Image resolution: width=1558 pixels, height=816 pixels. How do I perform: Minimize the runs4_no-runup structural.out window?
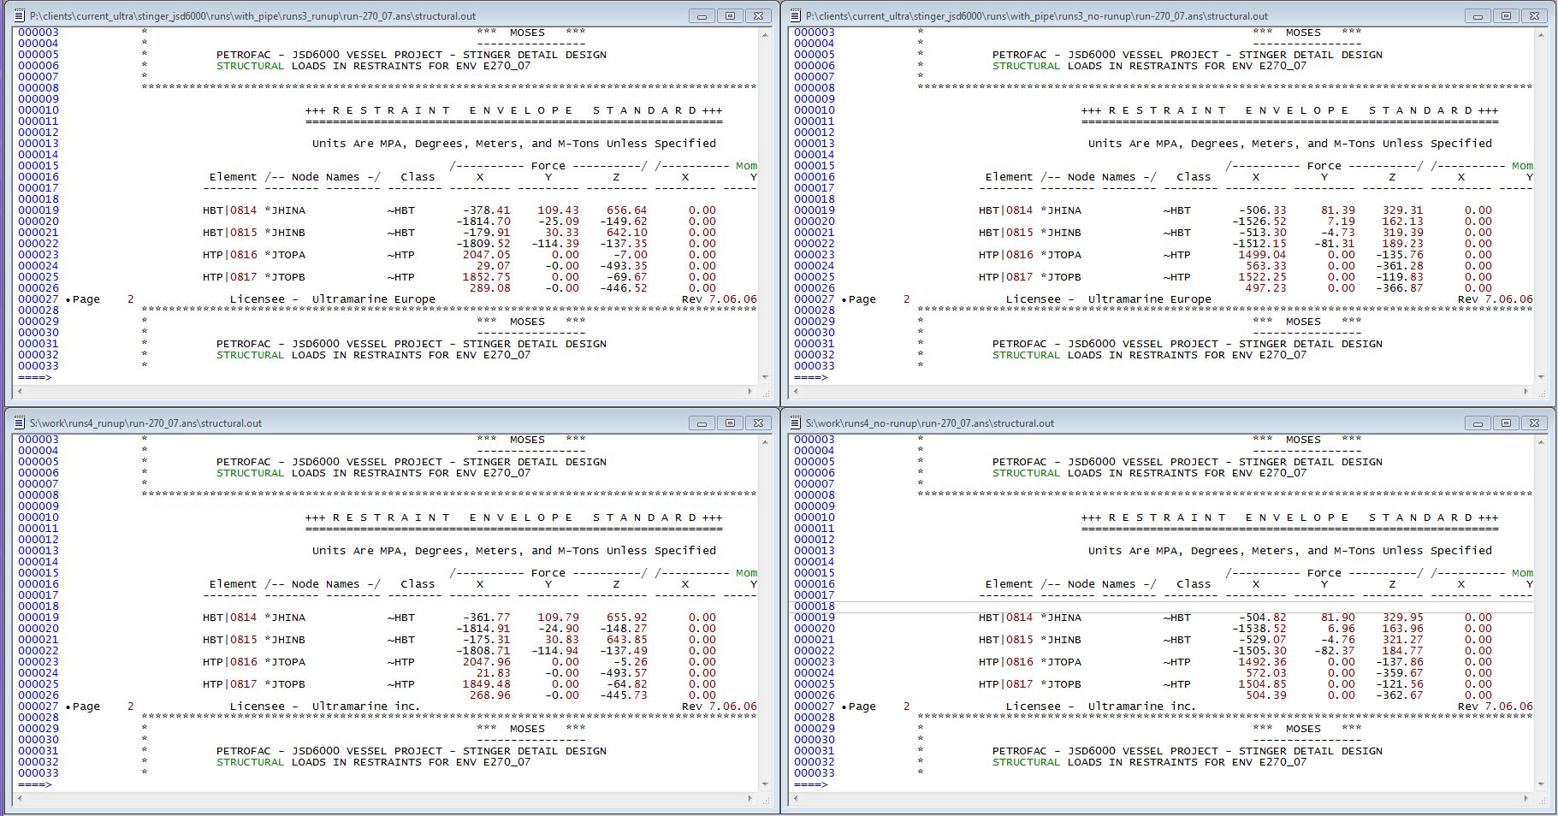(1478, 423)
